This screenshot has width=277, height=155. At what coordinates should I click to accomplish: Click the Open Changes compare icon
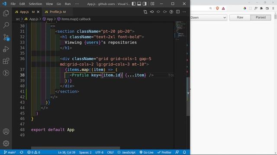tap(145, 12)
